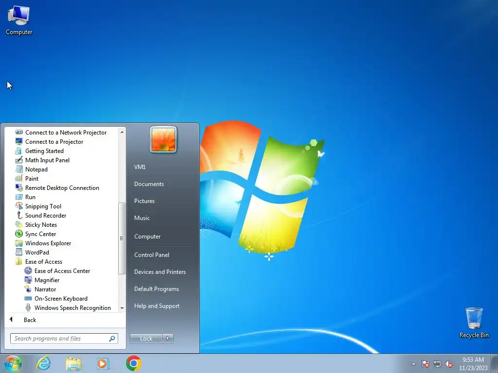This screenshot has width=498, height=373.
Task: Click the Action Center flag tray icon
Action: tap(426, 364)
